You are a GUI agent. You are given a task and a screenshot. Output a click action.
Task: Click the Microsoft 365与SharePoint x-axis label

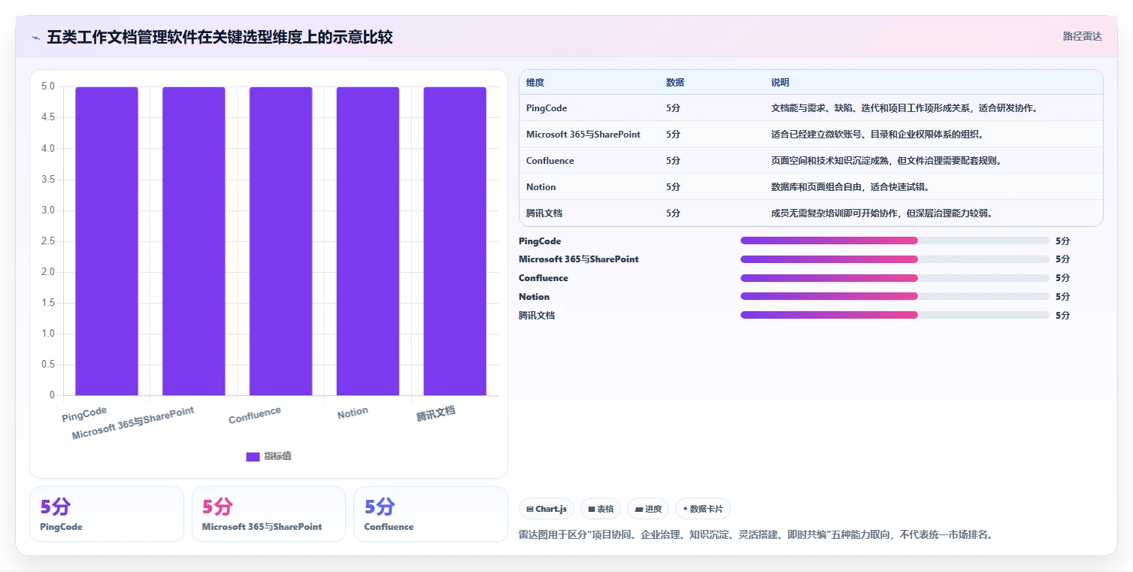(133, 424)
